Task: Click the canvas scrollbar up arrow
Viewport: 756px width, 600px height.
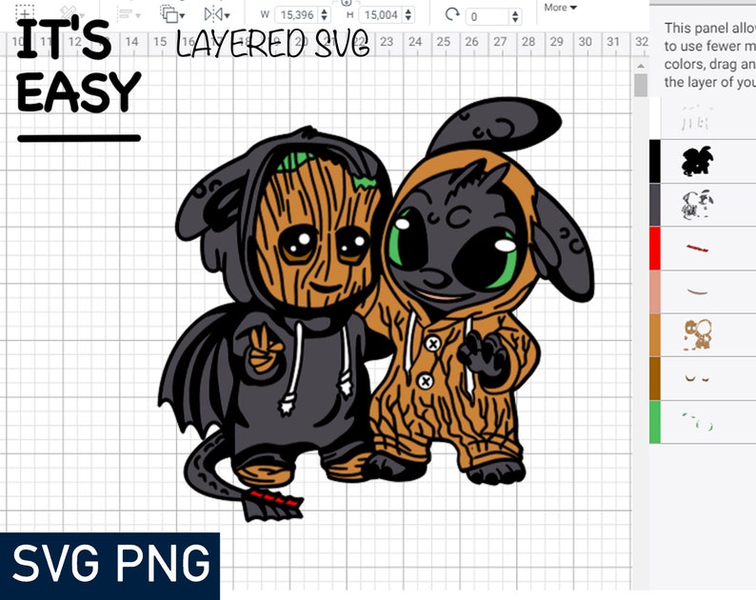Action: pos(640,66)
